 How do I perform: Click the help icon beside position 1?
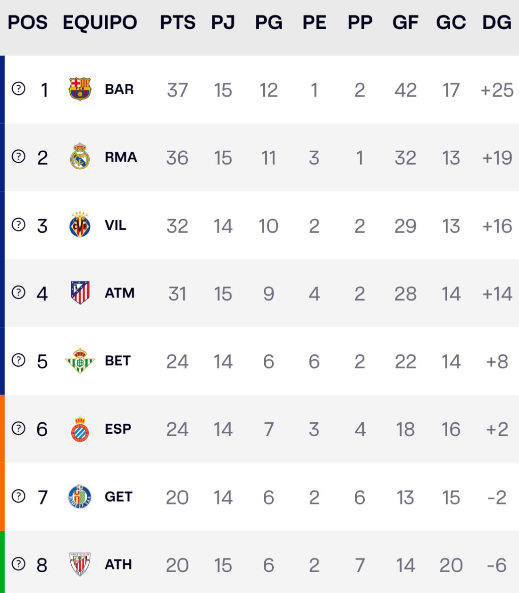tap(18, 89)
